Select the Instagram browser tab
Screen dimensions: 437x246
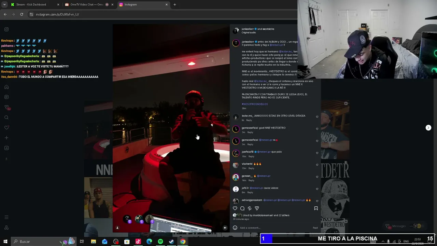(x=143, y=4)
